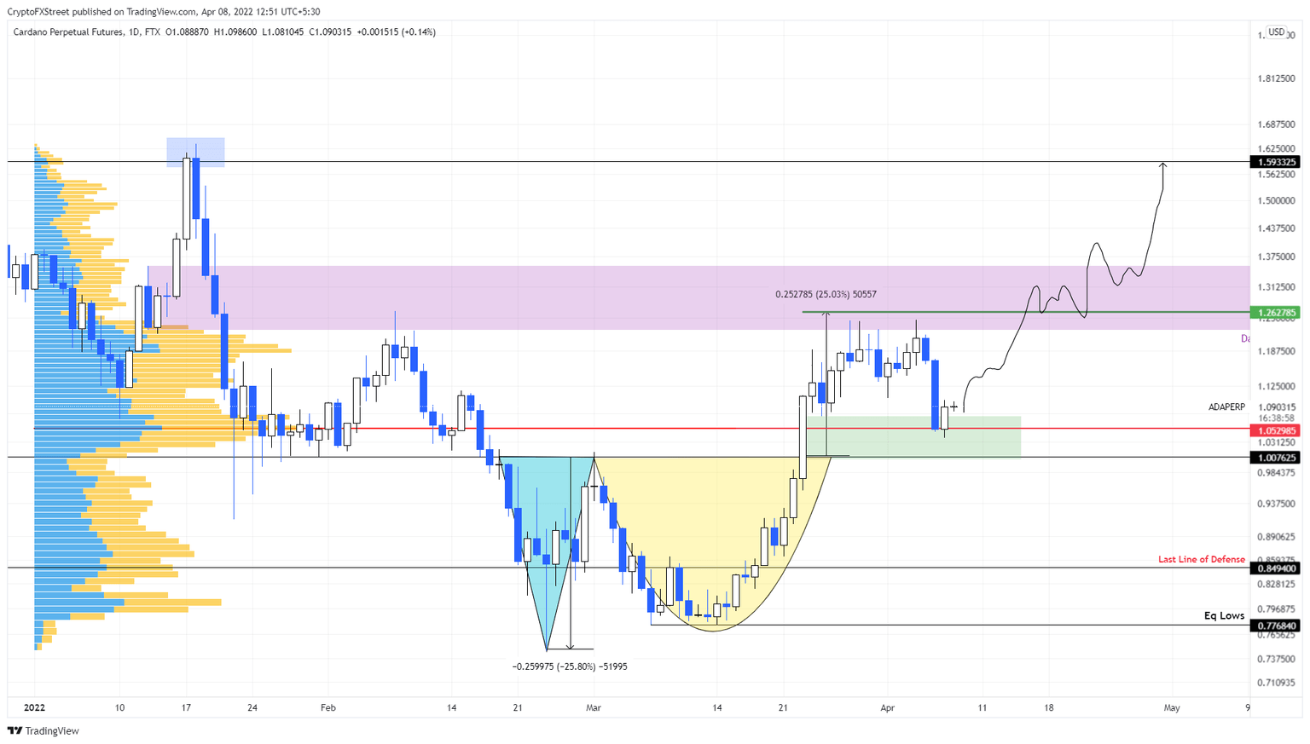Expand the Cardano Perpetual Futures symbol name
Screen dimensions: 1310x744
coord(68,32)
